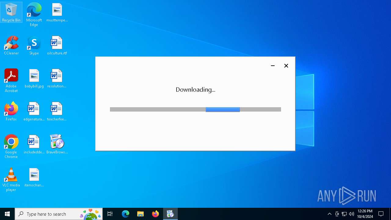Open Google Chrome desktop shortcut
The width and height of the screenshot is (391, 220).
11,146
